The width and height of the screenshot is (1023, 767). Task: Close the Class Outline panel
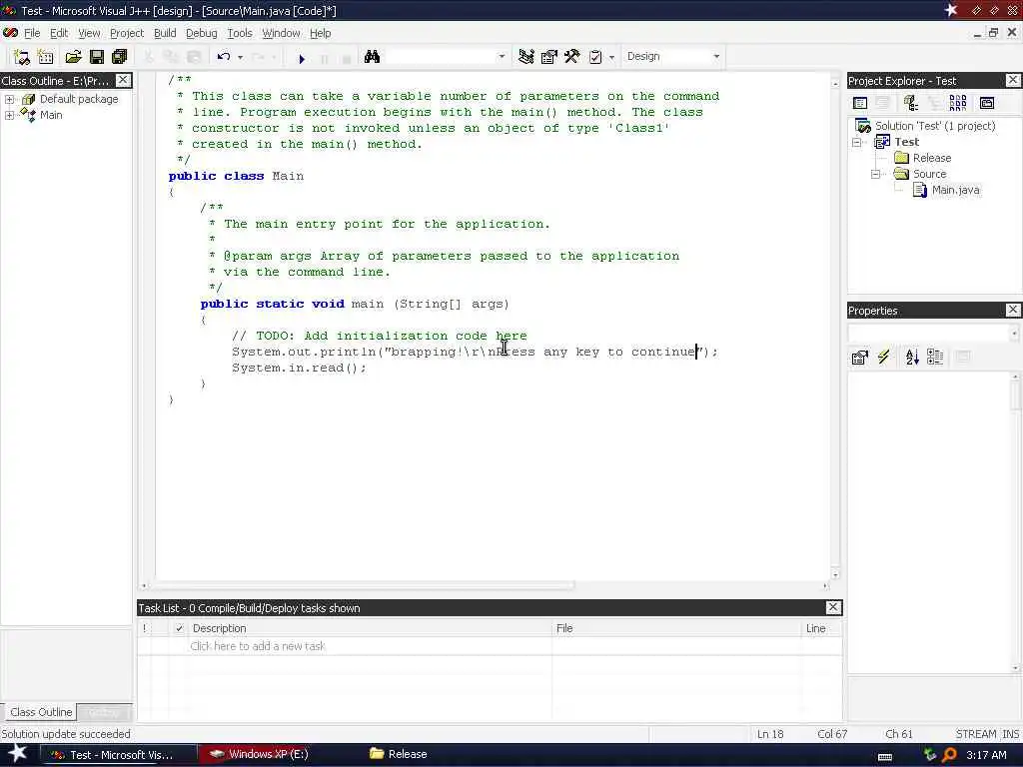click(x=123, y=80)
